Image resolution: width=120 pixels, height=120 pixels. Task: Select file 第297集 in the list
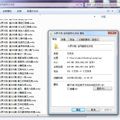point(16,39)
